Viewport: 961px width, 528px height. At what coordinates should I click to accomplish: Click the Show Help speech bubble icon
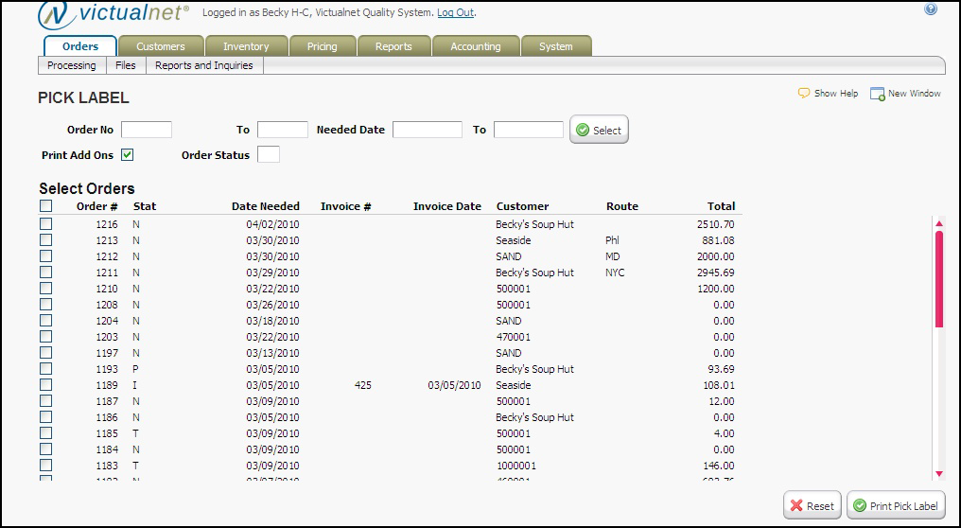coord(803,94)
